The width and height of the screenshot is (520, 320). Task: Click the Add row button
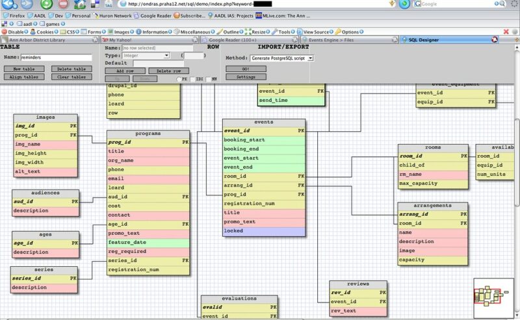tap(125, 71)
